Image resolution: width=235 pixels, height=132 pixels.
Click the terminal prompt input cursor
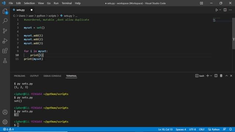point(18,125)
